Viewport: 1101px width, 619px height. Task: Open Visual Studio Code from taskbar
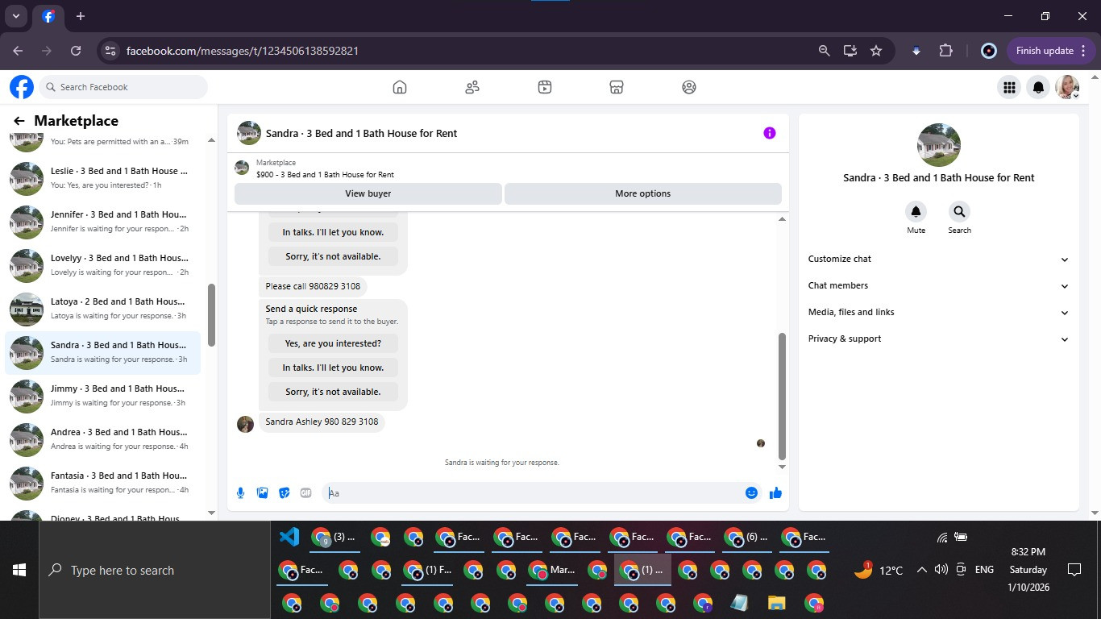289,537
